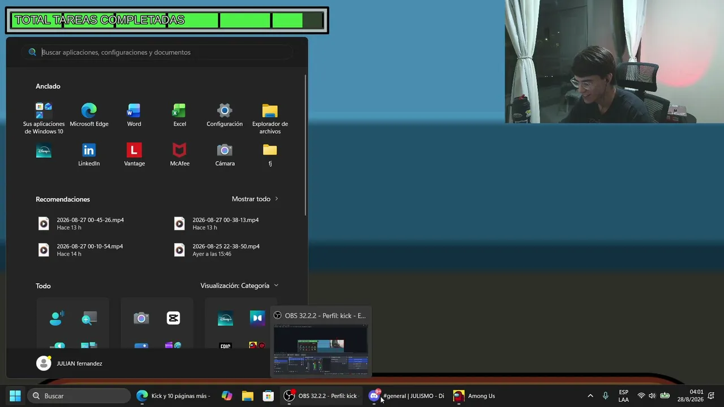
Task: Open Disney+ in the Todo category group
Action: pyautogui.click(x=225, y=318)
